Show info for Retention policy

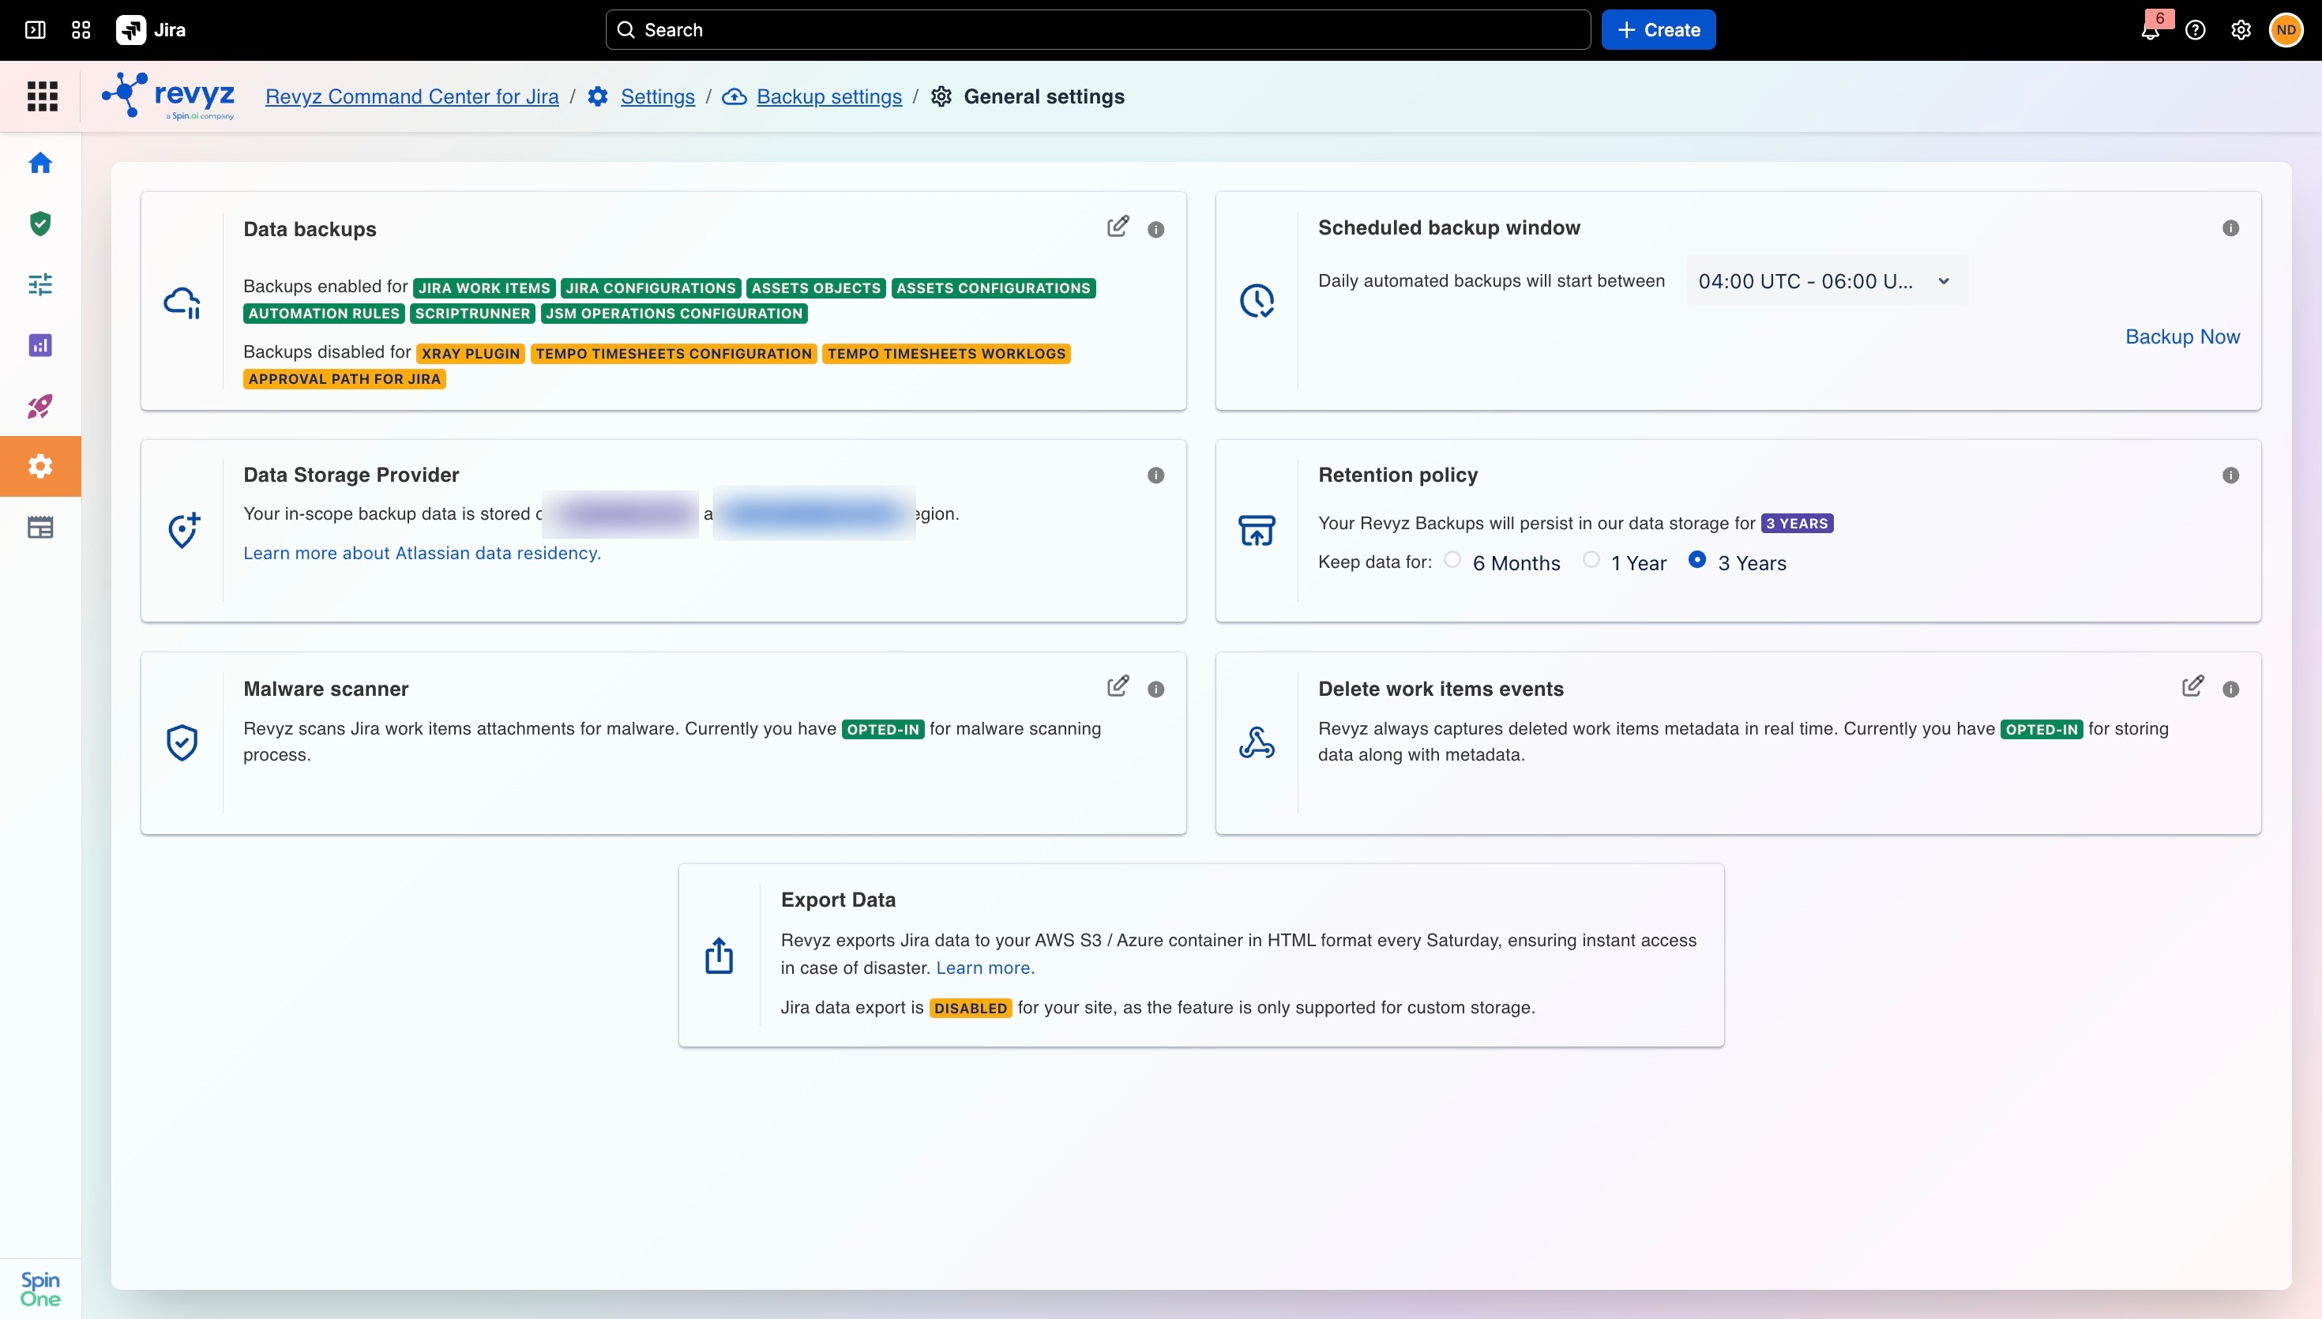point(2230,475)
